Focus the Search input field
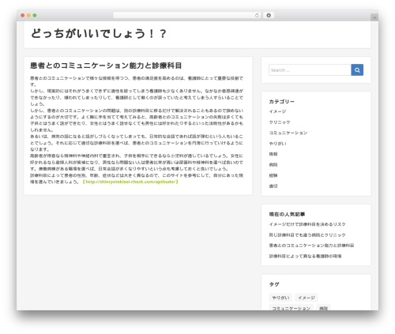 (310, 70)
